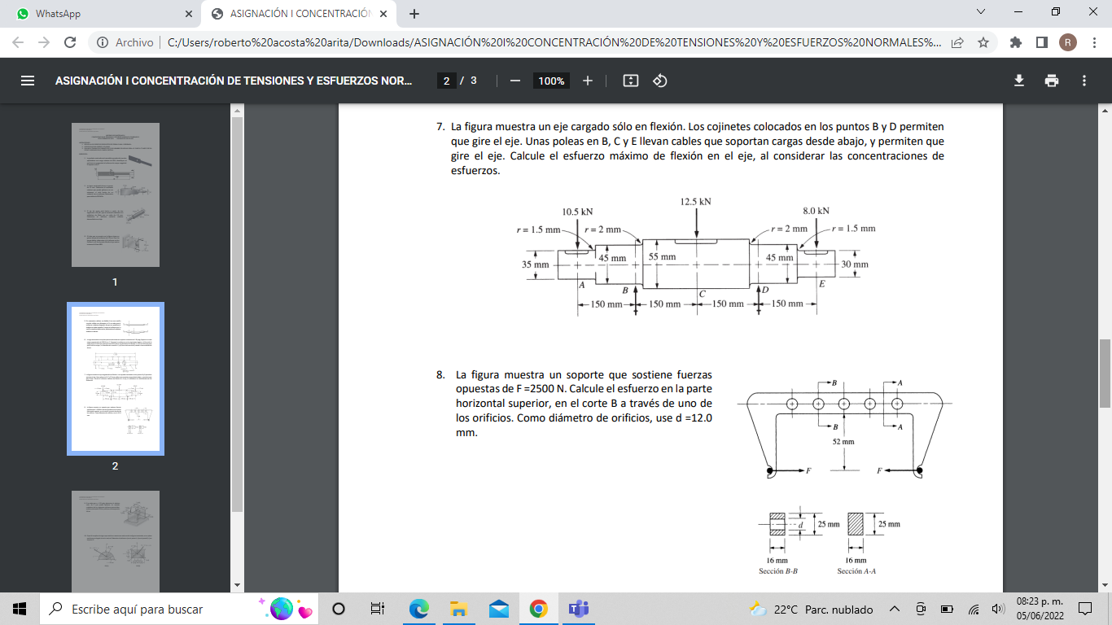Open the taskbar clock 08:23 p. m.
This screenshot has width=1112, height=625.
[1039, 609]
